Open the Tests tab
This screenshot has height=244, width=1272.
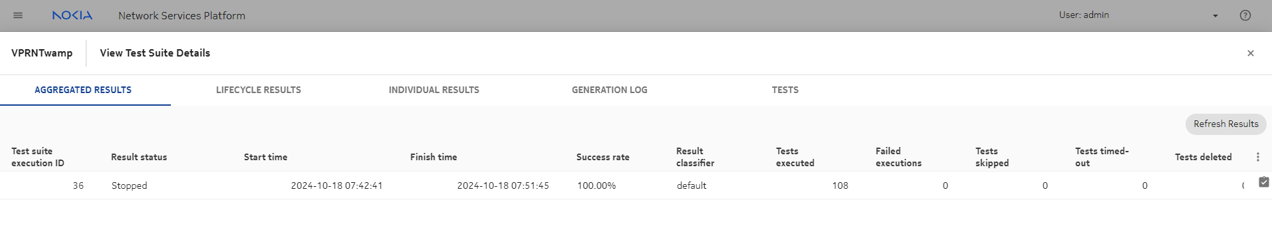[785, 90]
